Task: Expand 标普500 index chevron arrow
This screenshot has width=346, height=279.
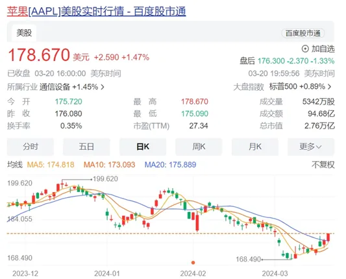Action: [330, 87]
